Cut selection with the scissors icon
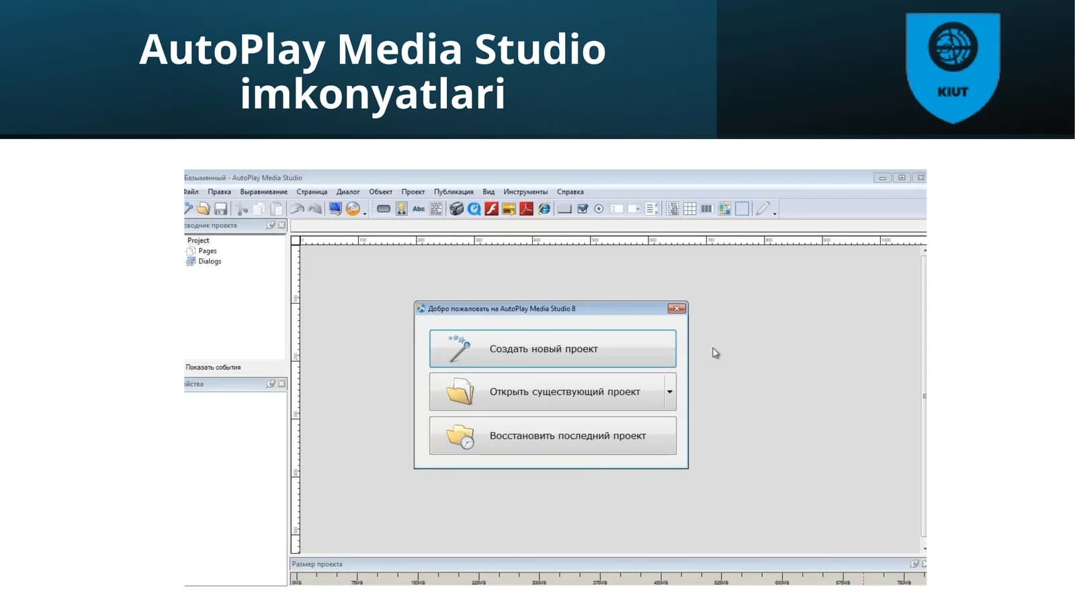This screenshot has width=1075, height=604. tap(242, 209)
